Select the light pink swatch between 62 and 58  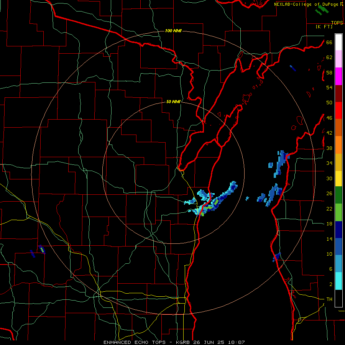click(338, 59)
